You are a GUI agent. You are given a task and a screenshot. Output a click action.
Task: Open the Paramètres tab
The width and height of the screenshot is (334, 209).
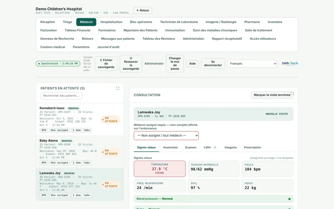pyautogui.click(x=81, y=47)
